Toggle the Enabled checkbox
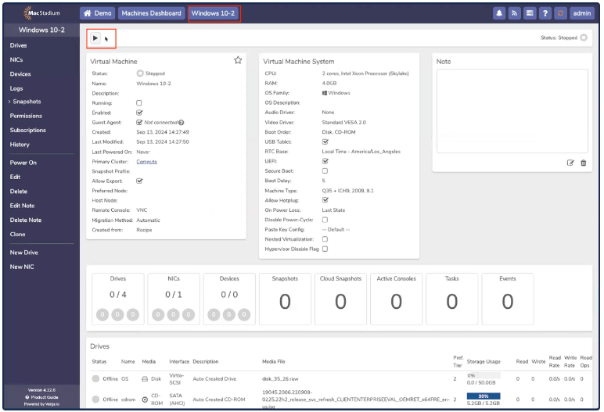The image size is (604, 412). [x=139, y=113]
